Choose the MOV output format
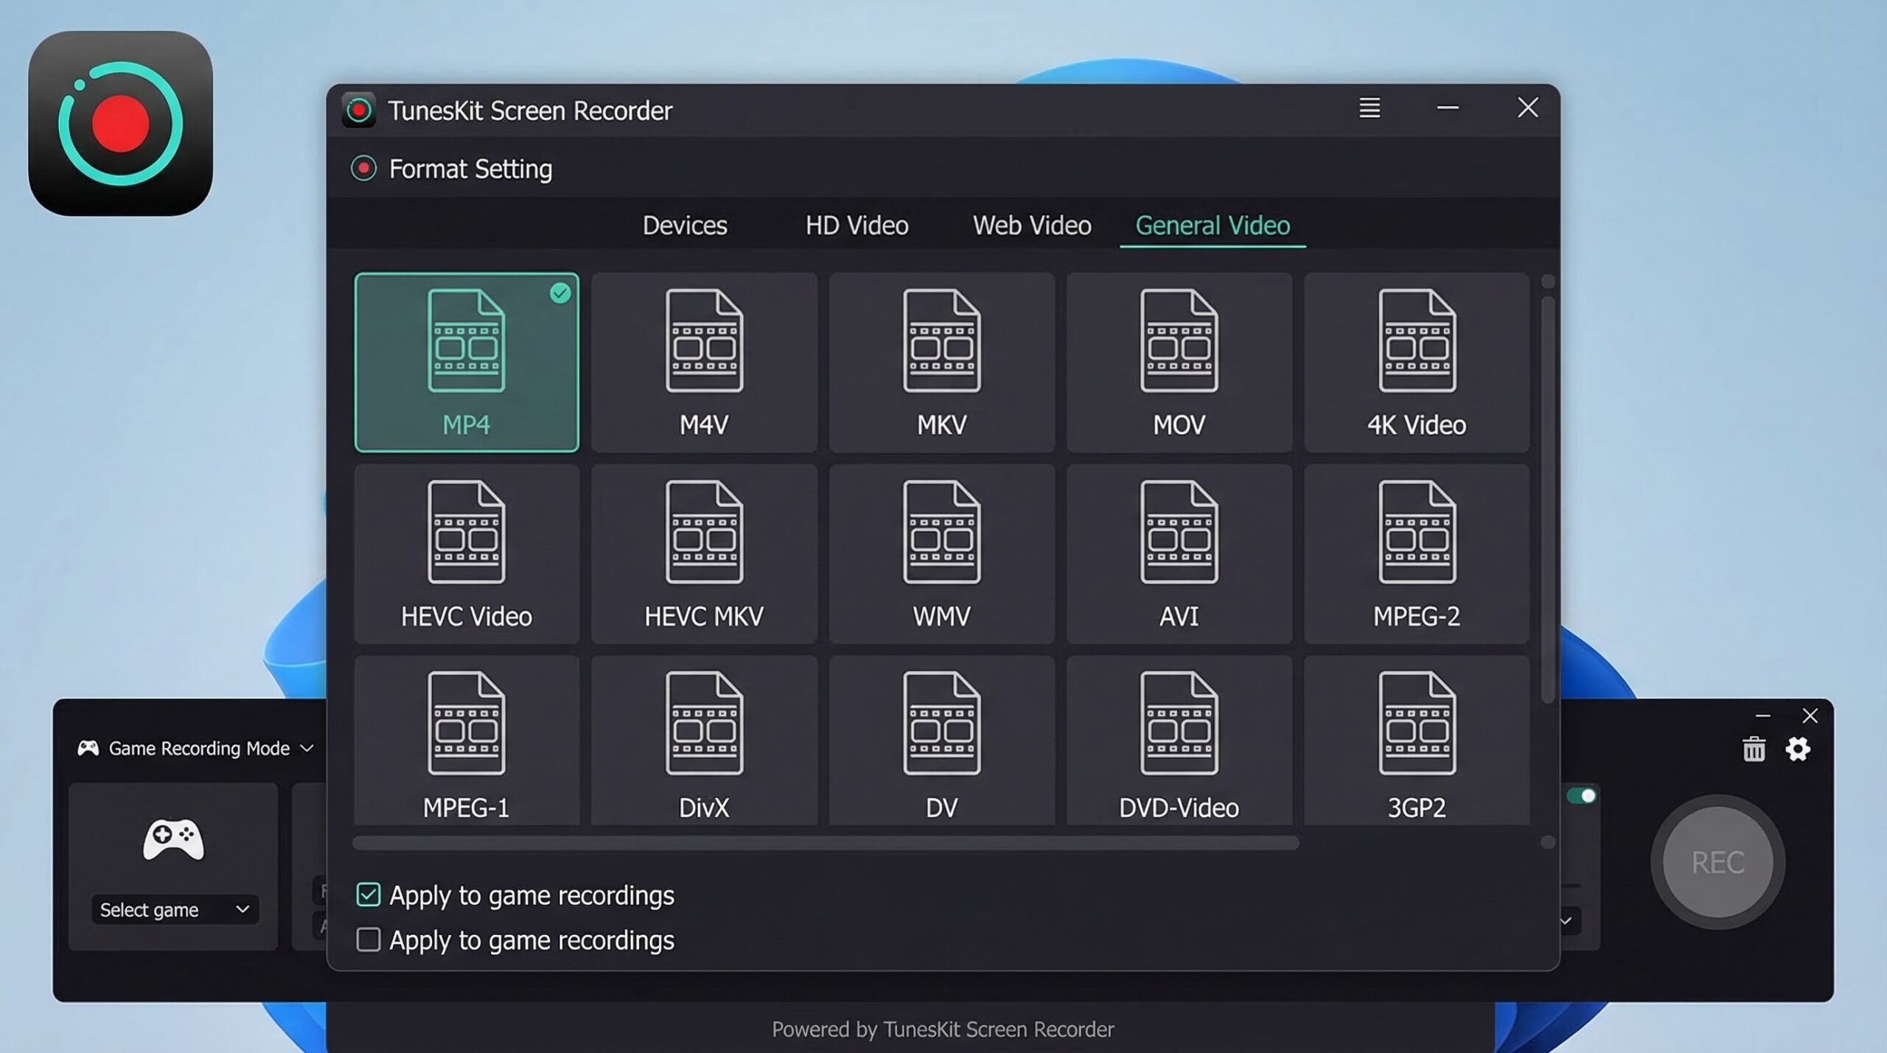 pos(1179,361)
